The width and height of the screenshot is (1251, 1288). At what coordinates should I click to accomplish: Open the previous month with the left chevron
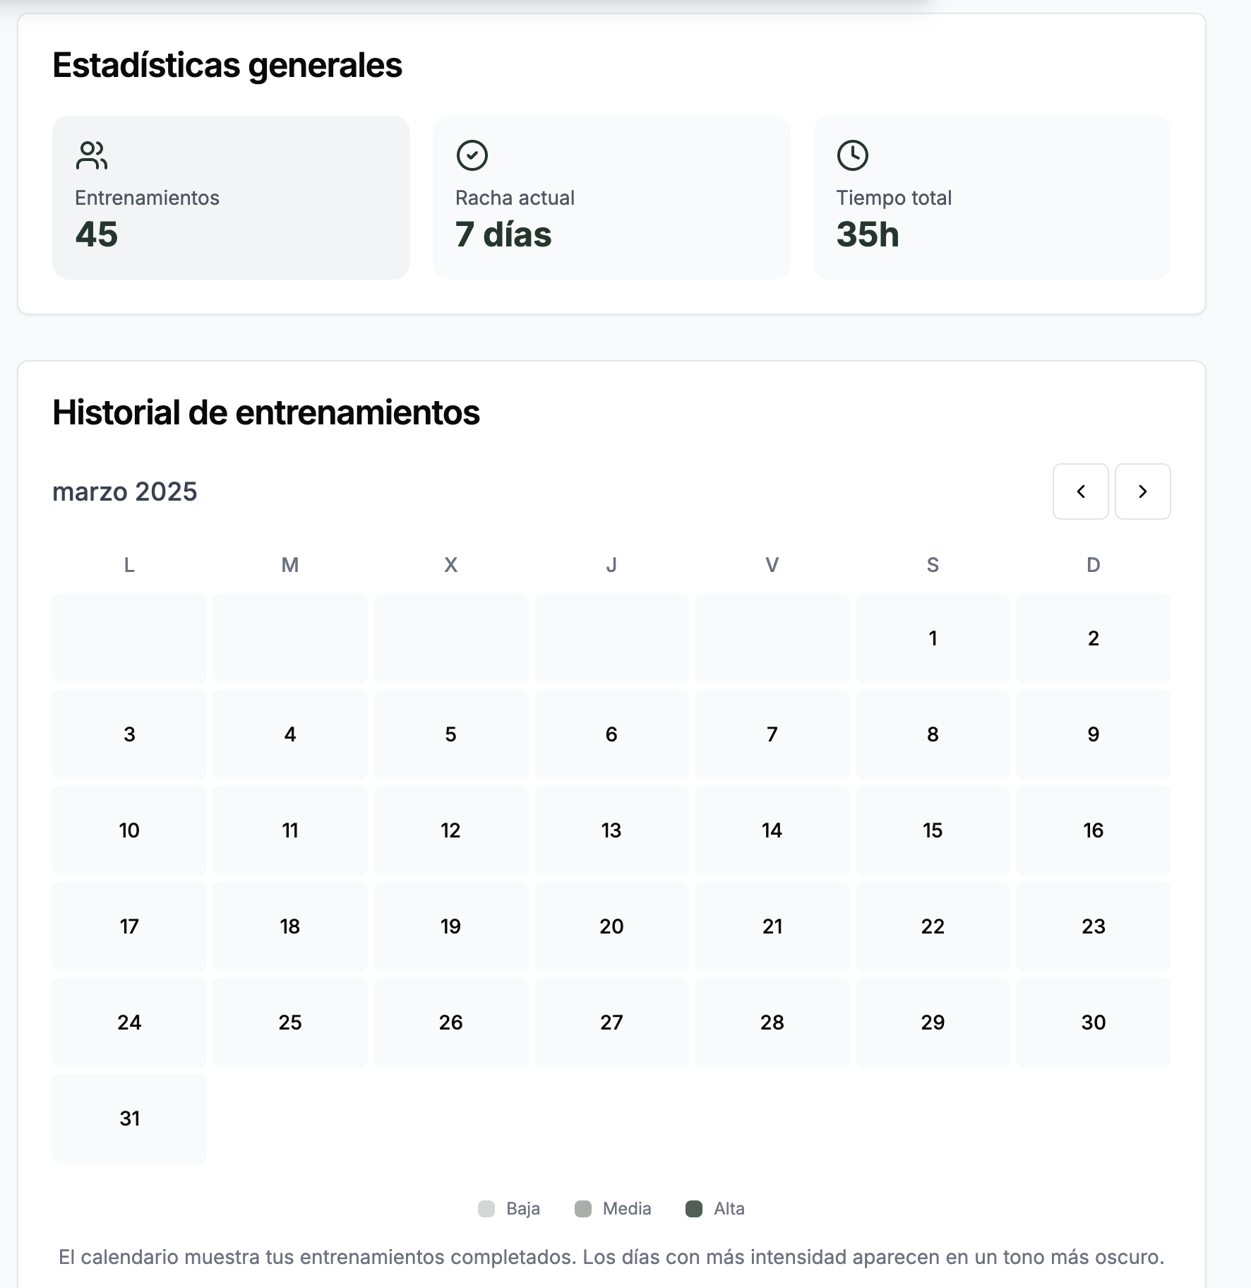point(1081,492)
